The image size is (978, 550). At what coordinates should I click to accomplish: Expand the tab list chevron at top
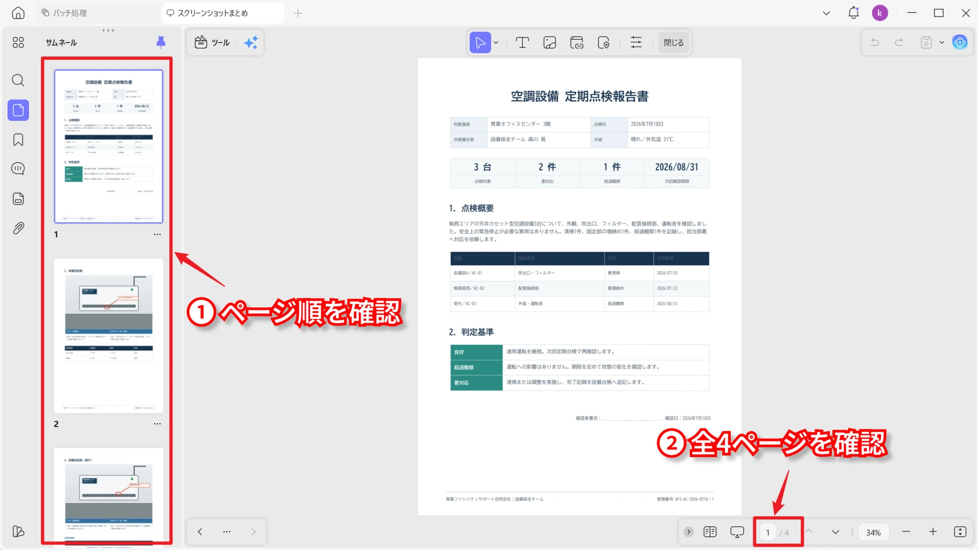(826, 13)
